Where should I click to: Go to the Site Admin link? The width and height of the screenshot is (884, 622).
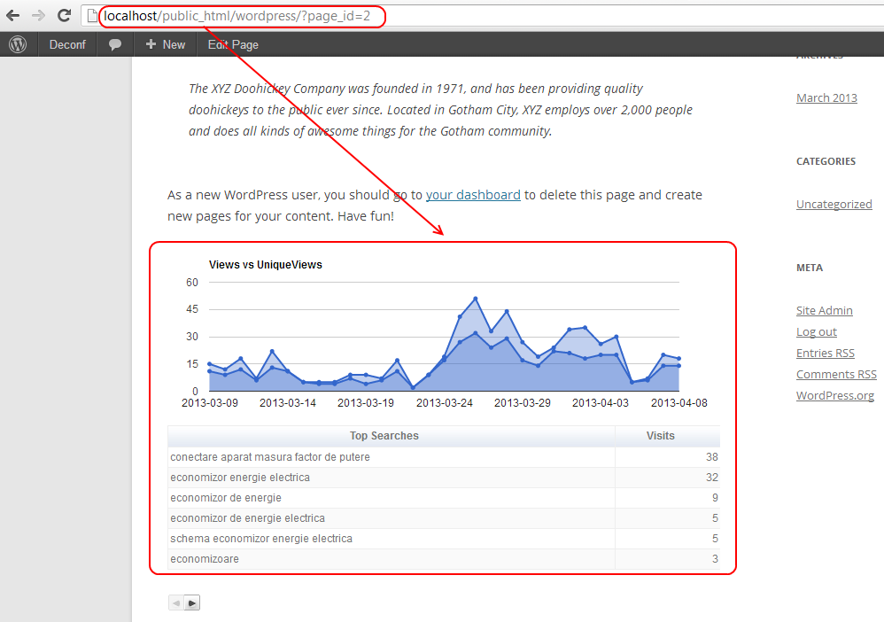coord(825,310)
